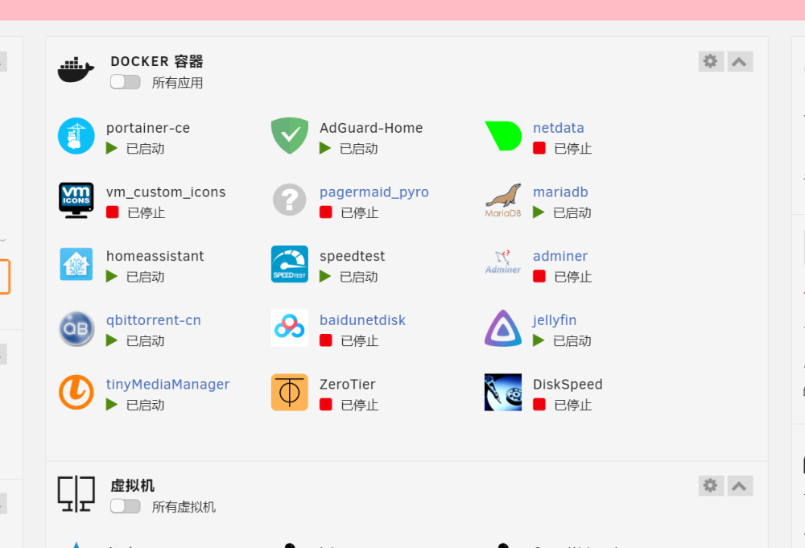Toggle the 所有虚拟机 switch

click(126, 506)
